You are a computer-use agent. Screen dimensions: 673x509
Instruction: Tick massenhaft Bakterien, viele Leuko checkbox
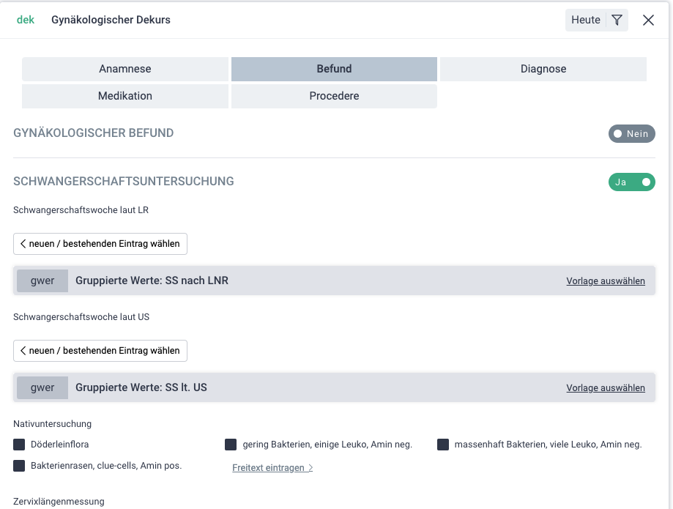tap(443, 445)
